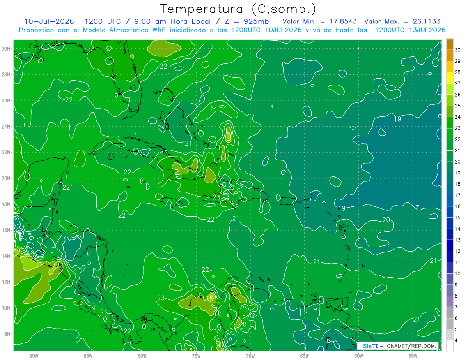Screen dimensions: 468x361
Task: Click the '80W' longitude axis label
Action: [x=142, y=356]
